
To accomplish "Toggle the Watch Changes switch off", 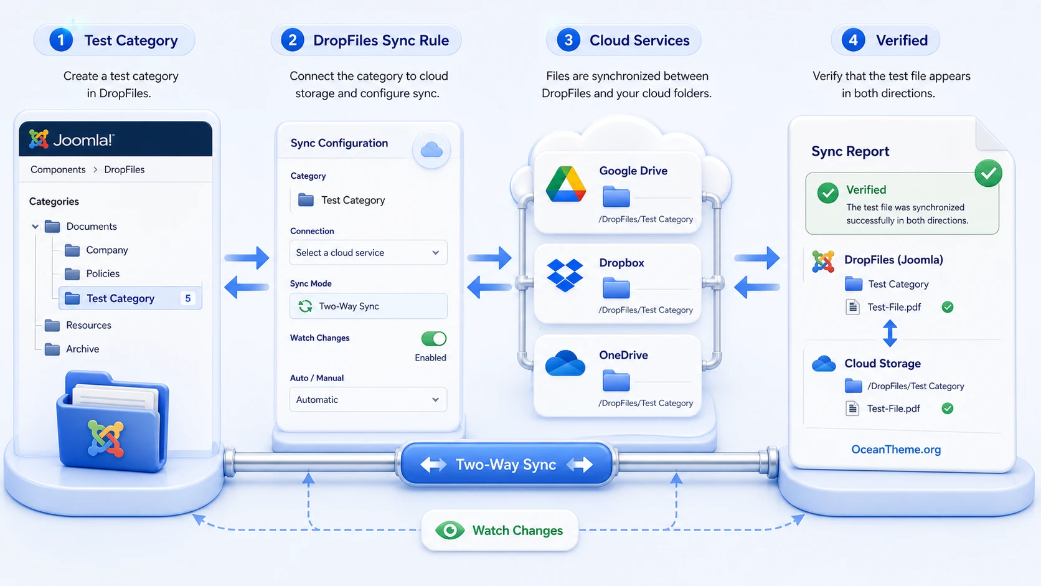I will pyautogui.click(x=434, y=338).
